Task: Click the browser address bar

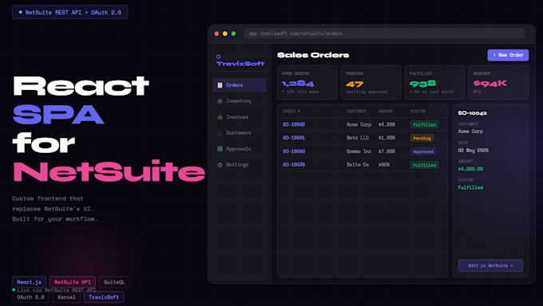Action: [x=384, y=33]
